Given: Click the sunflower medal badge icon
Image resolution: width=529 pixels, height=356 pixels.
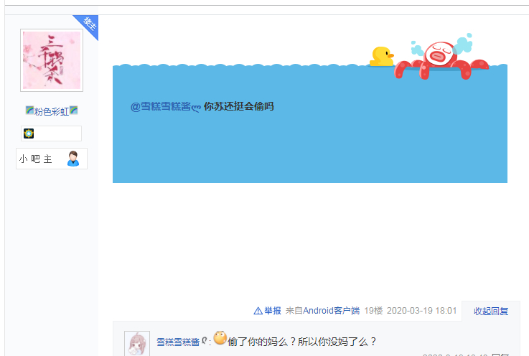Looking at the screenshot, I should (29, 133).
